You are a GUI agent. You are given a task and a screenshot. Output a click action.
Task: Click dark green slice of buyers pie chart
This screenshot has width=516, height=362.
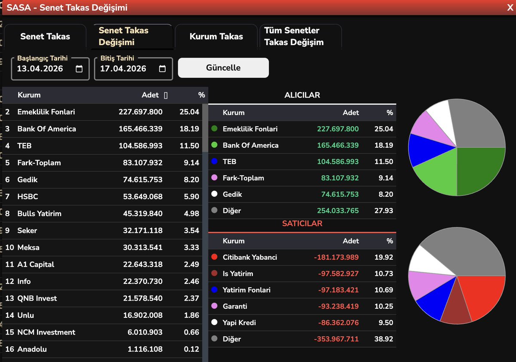[477, 170]
